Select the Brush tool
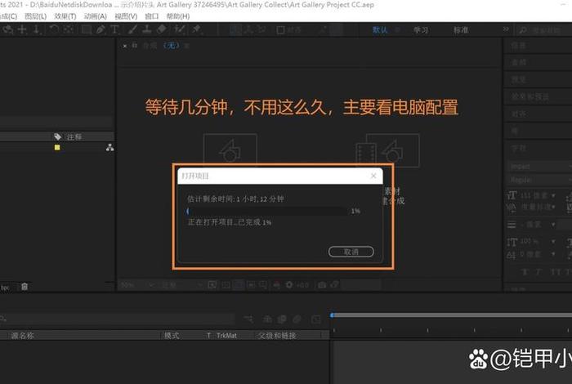The width and height of the screenshot is (572, 384). 132,29
